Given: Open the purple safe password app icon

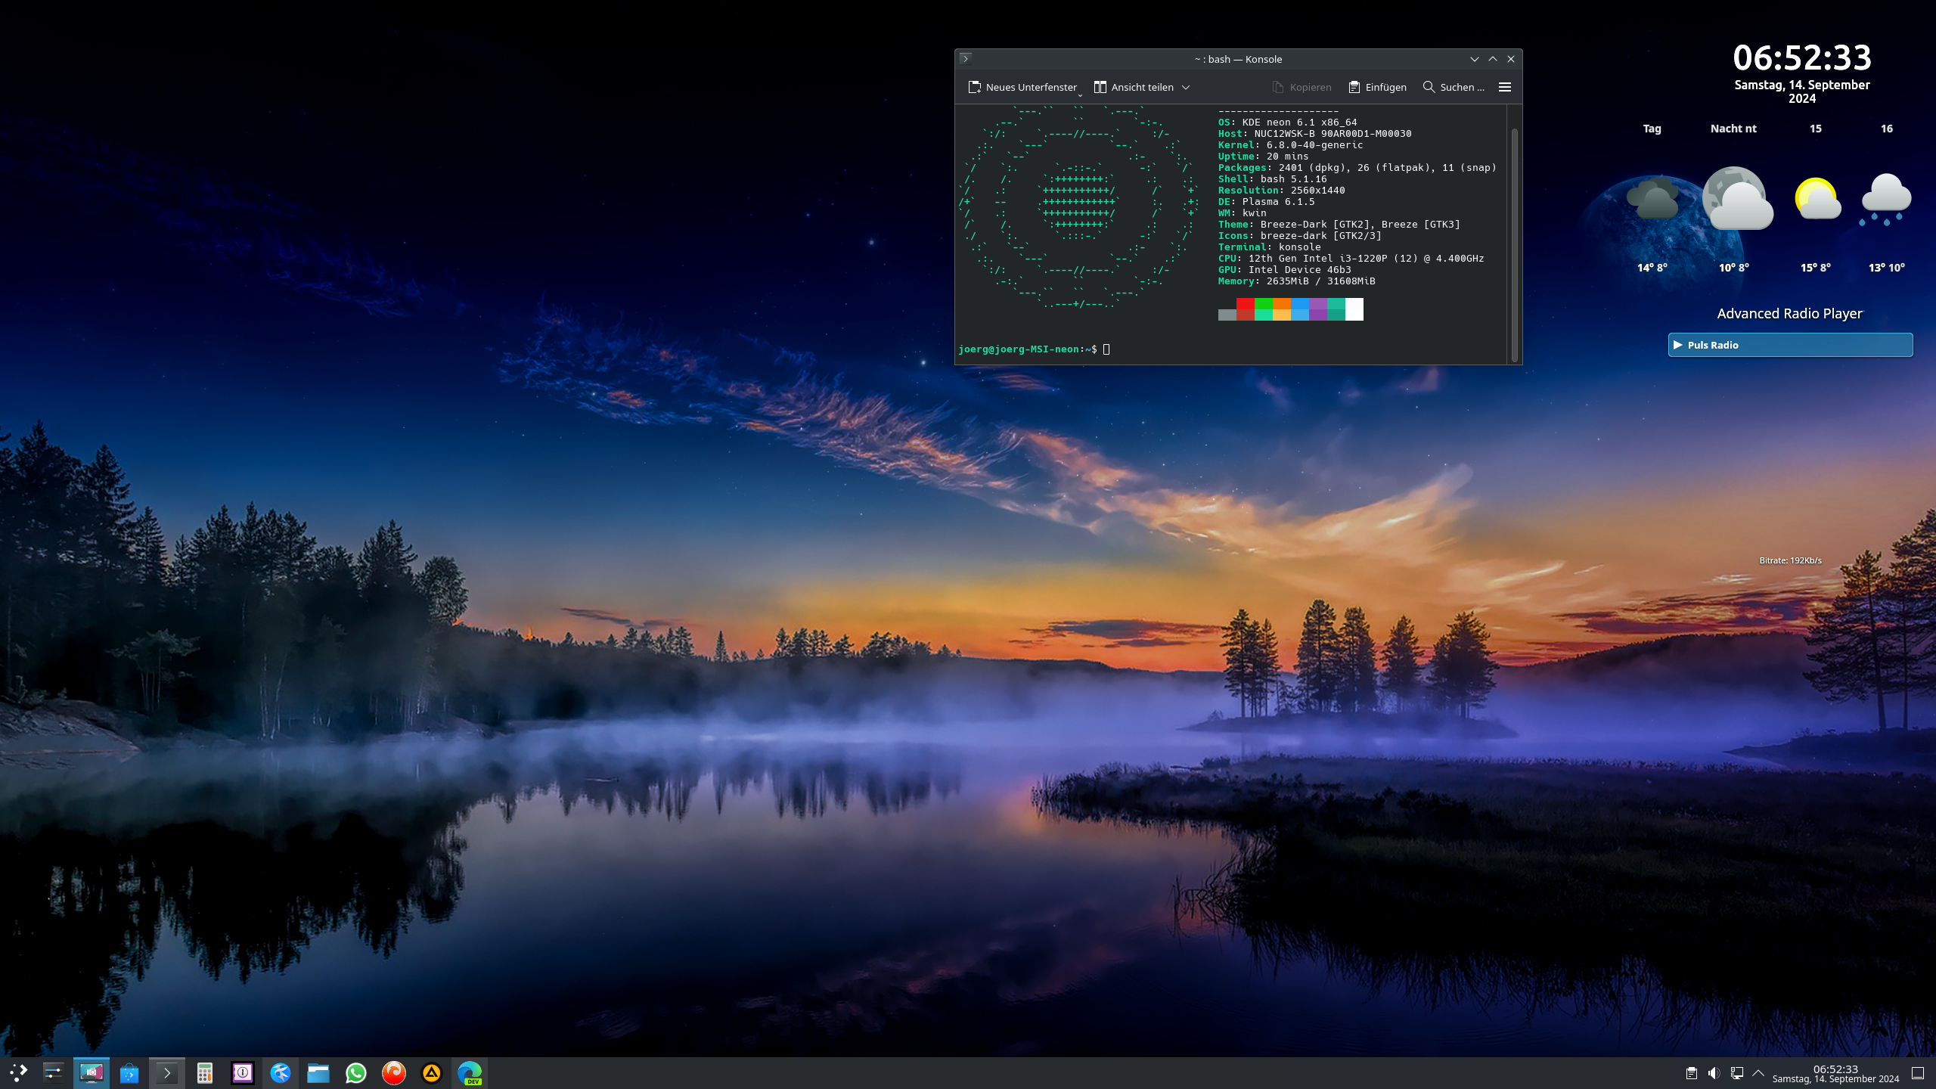Looking at the screenshot, I should [x=243, y=1072].
